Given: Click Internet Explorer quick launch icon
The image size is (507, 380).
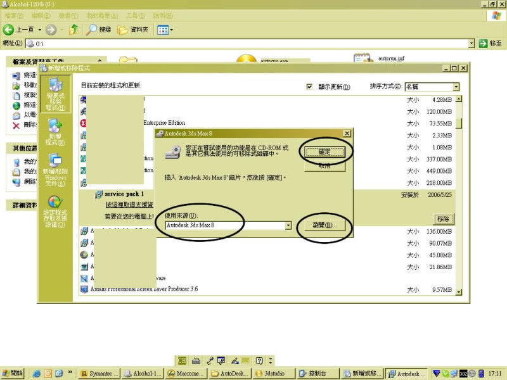Looking at the screenshot, I should (x=36, y=374).
